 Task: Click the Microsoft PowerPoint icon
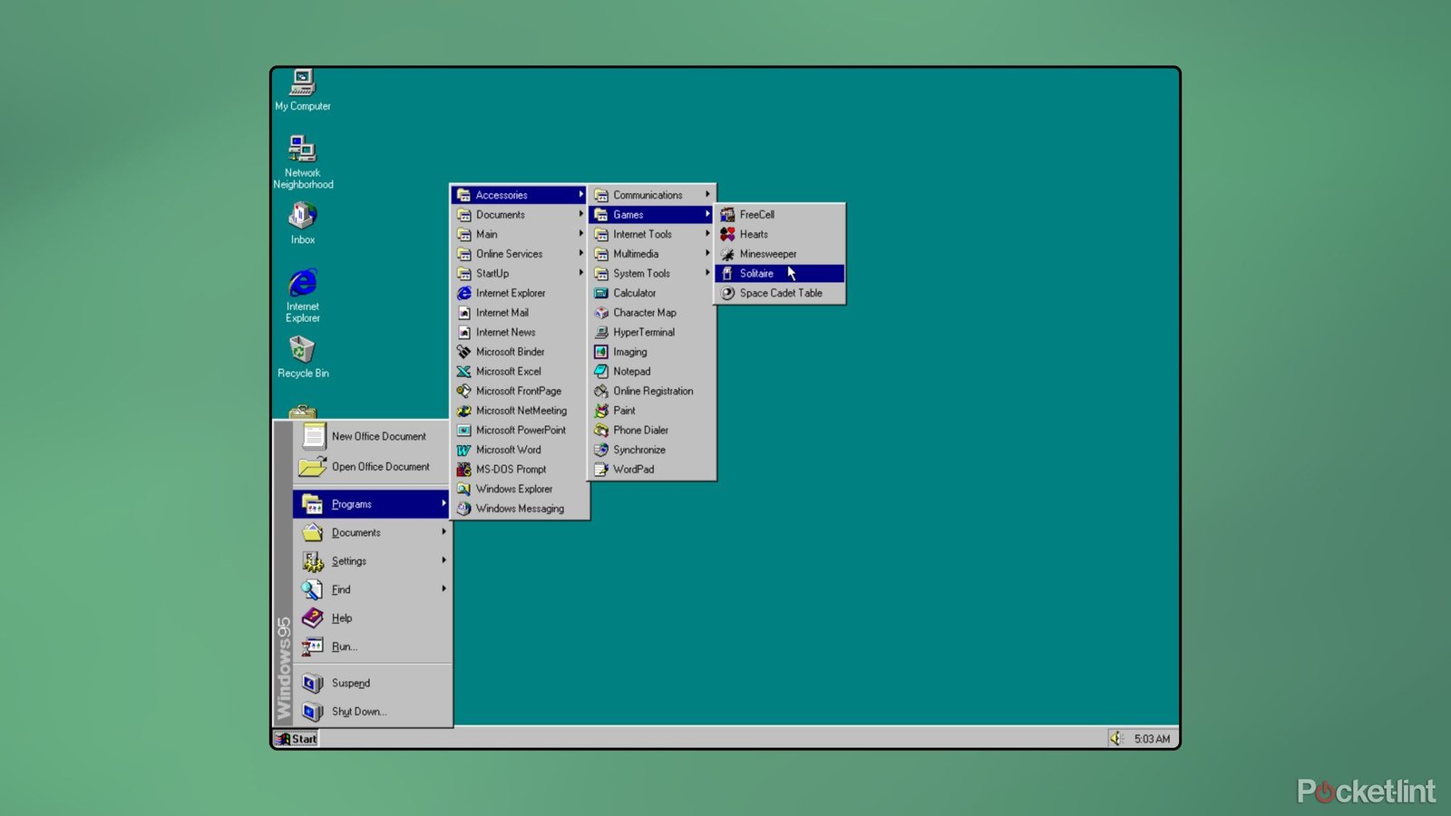[463, 431]
